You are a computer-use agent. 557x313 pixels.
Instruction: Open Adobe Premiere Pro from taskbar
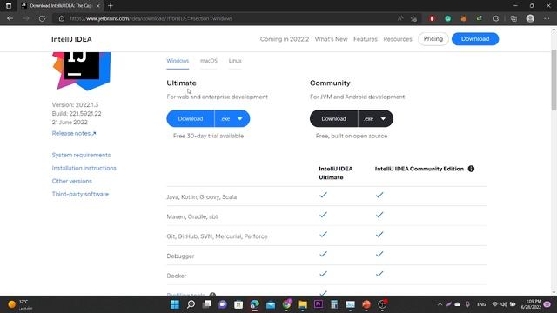[319, 304]
